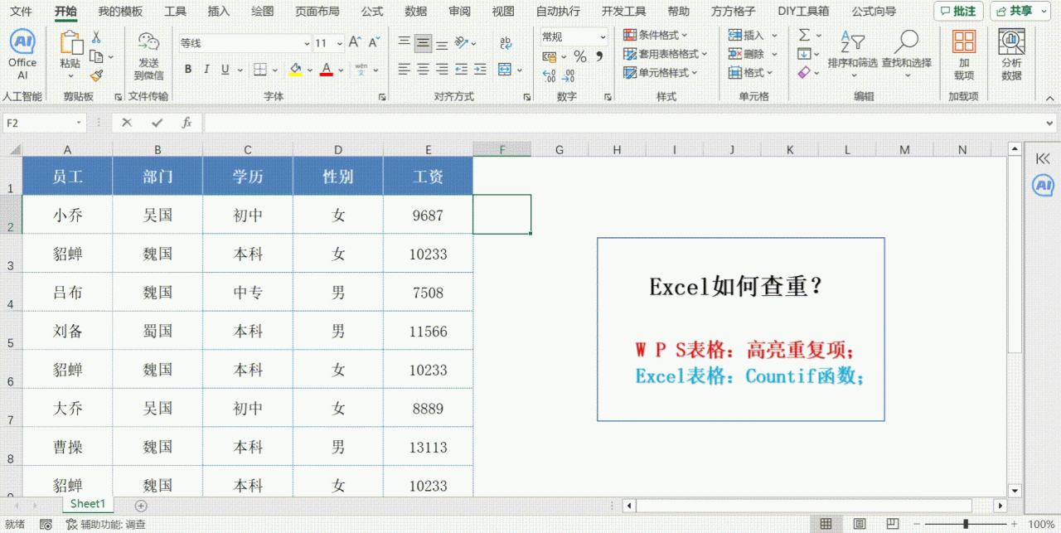Click the Increase Decimal icon
This screenshot has height=533, width=1061.
[549, 75]
